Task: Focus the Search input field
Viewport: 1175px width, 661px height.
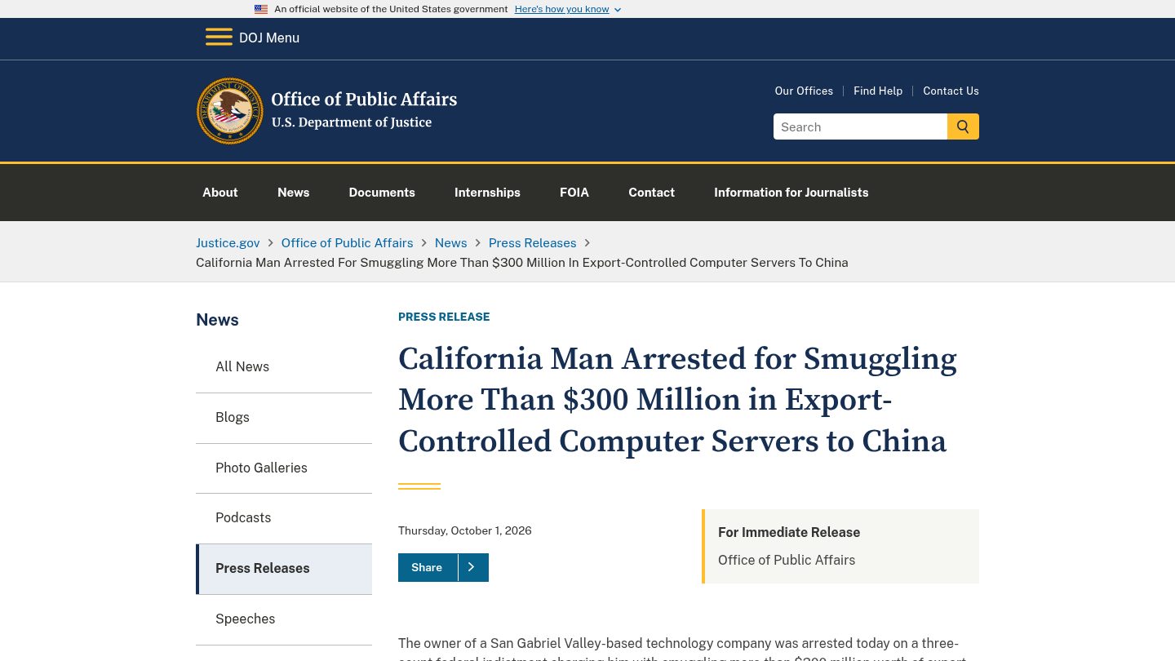Action: pyautogui.click(x=860, y=126)
